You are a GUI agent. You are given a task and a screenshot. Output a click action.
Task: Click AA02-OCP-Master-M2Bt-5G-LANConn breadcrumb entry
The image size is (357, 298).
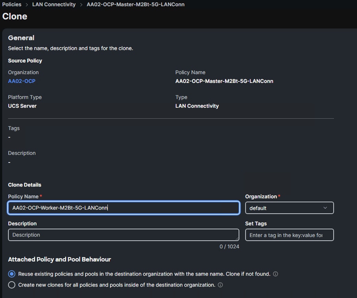(135, 4)
